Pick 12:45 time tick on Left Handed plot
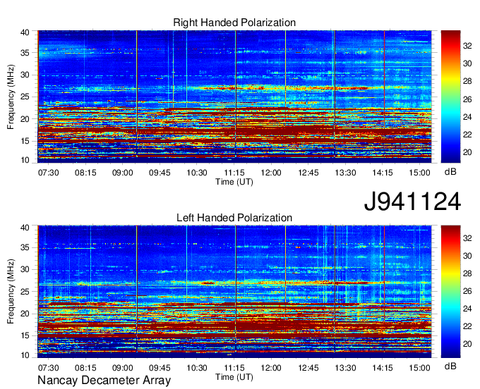This screenshot has width=480, height=389. pos(308,368)
